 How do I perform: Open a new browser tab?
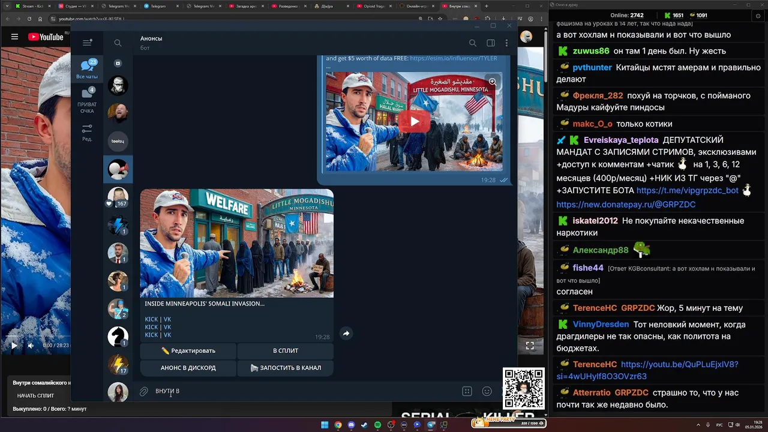[x=487, y=6]
